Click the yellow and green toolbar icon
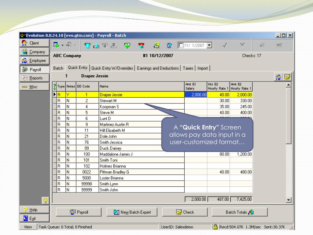The width and height of the screenshot is (313, 235). tap(157, 46)
